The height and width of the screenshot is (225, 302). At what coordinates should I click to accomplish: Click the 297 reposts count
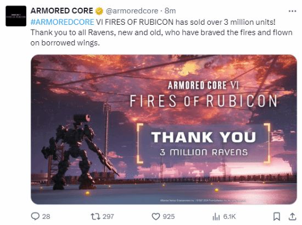pyautogui.click(x=108, y=217)
